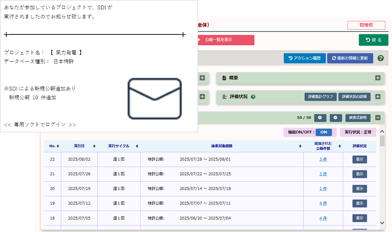Viewport: 392px width, 232px height.
Task: Click the green help question mark icon
Action: (381, 58)
